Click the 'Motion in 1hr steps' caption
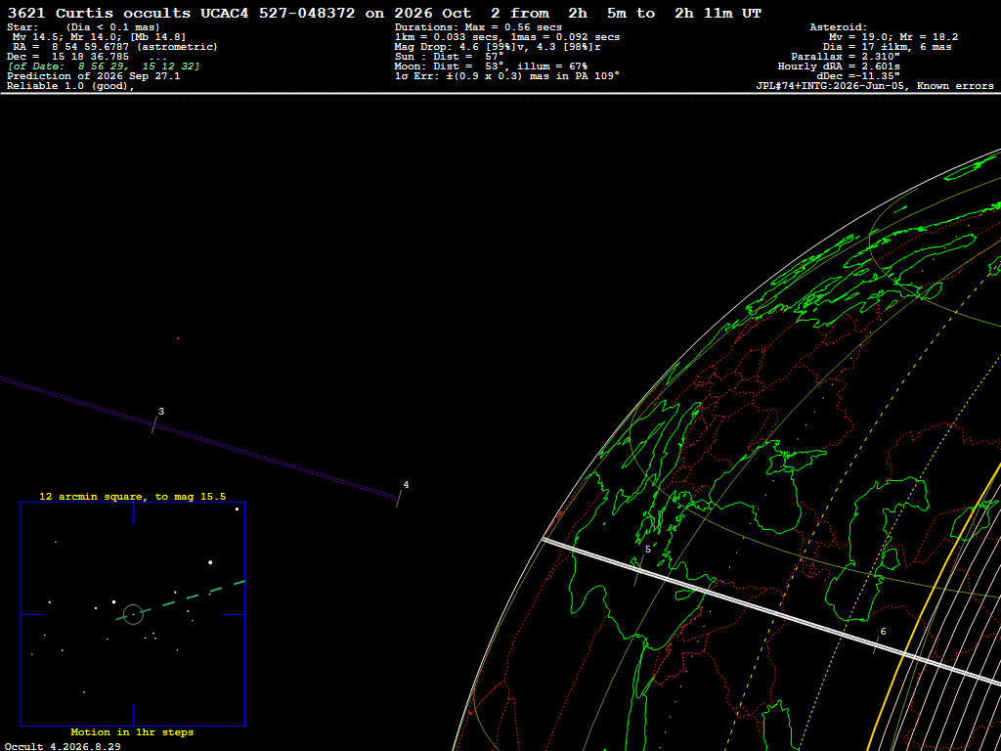Image resolution: width=1001 pixels, height=751 pixels. point(132,732)
